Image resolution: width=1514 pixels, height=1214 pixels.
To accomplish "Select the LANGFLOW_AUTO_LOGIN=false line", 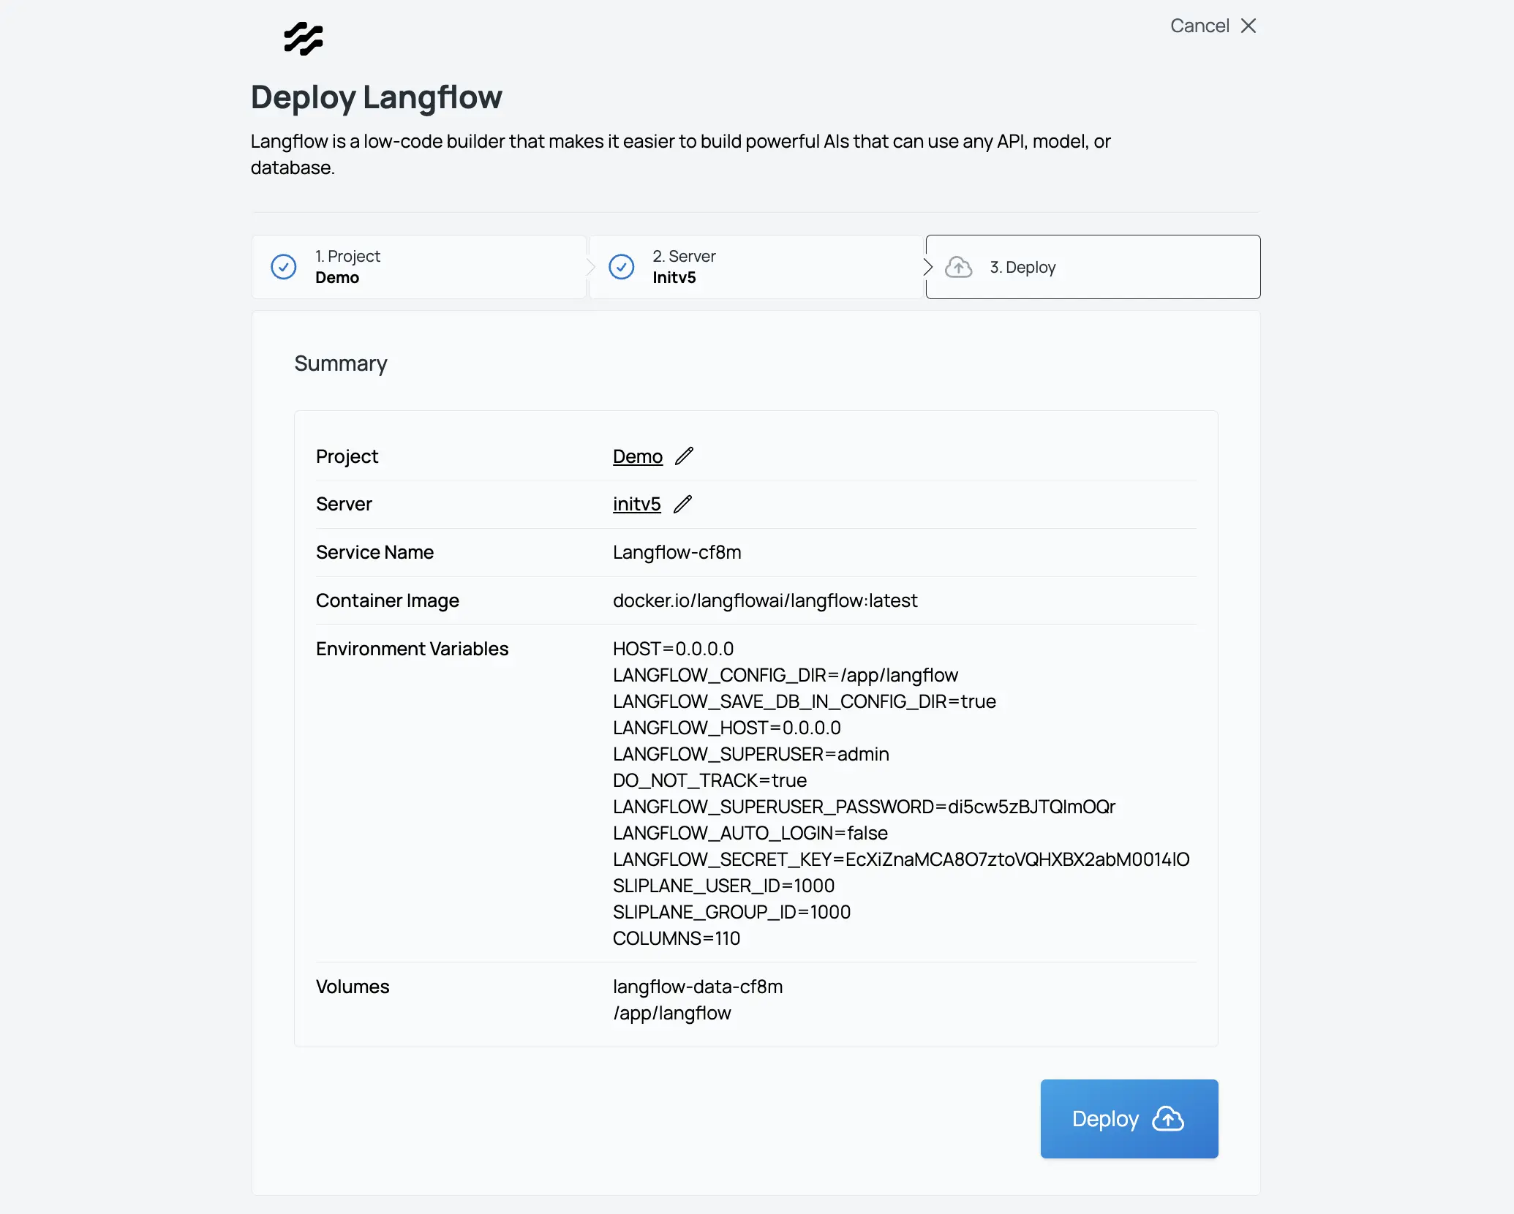I will click(750, 833).
